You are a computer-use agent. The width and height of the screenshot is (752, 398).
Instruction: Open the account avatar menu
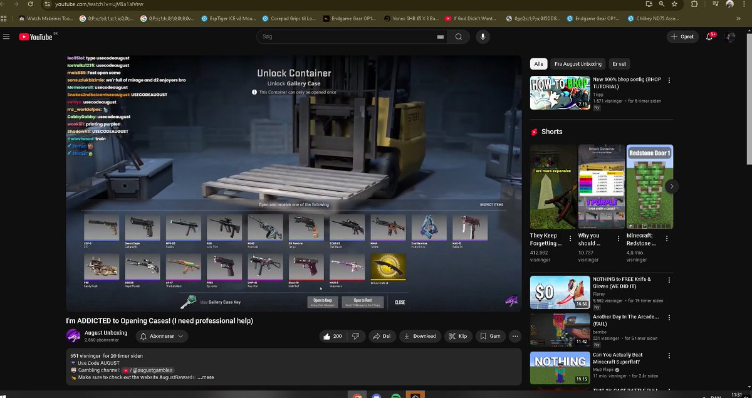[730, 37]
